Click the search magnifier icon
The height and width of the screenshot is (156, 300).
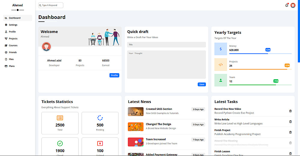[x=40, y=5]
